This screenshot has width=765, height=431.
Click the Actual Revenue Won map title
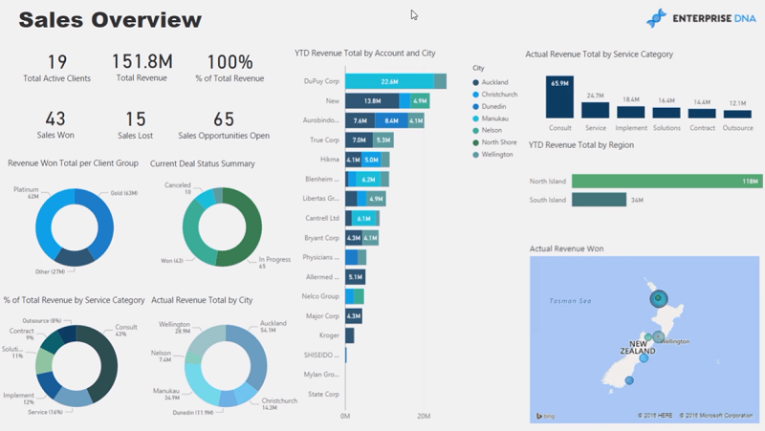pos(566,248)
